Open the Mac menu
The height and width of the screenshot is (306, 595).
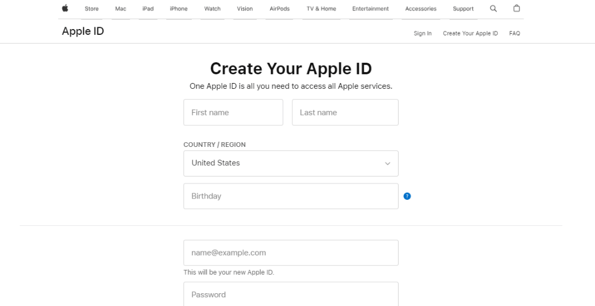pyautogui.click(x=121, y=9)
